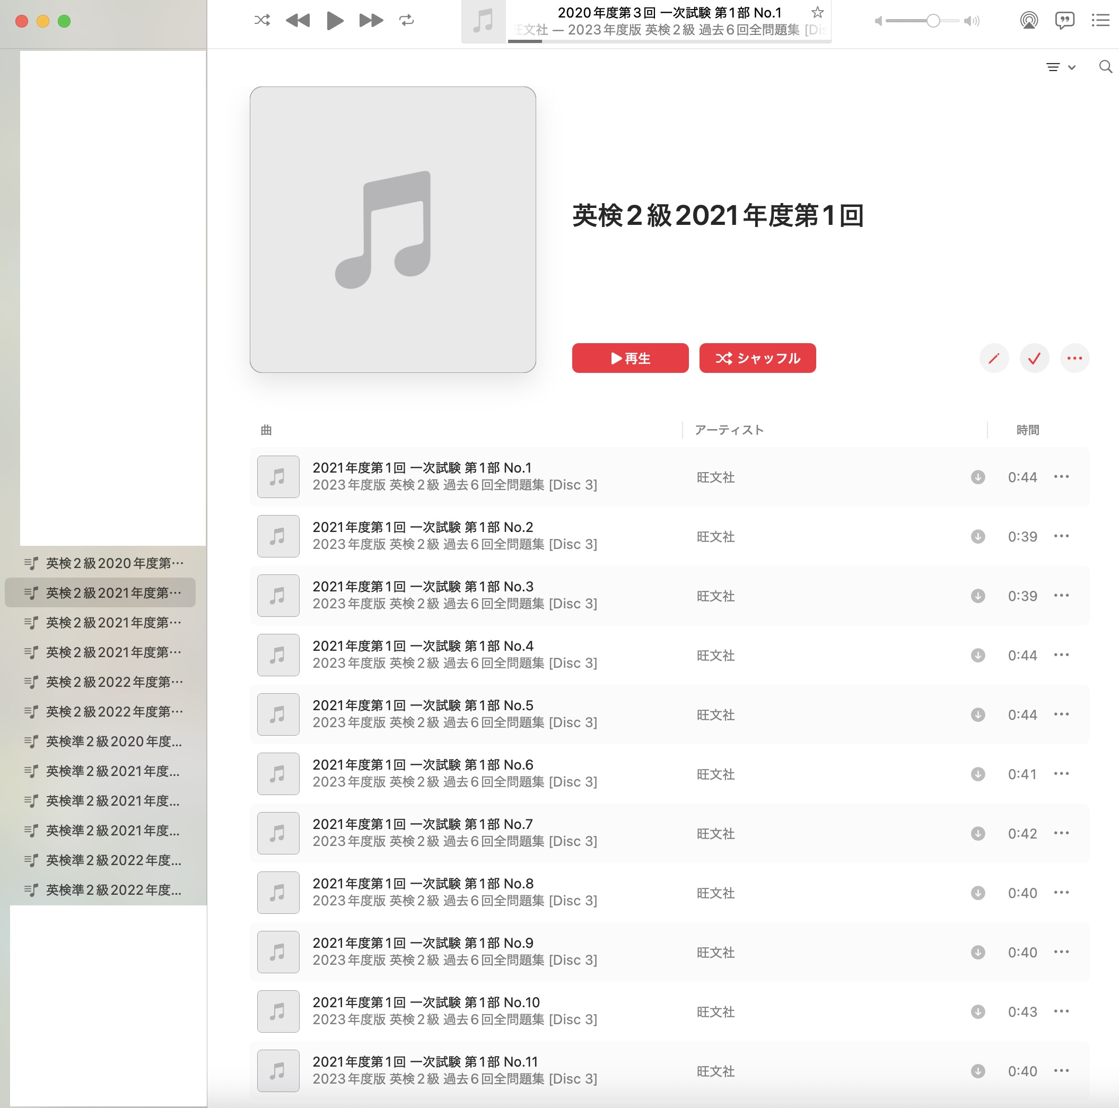This screenshot has width=1119, height=1108.
Task: Click the red checkmark button
Action: click(1035, 358)
